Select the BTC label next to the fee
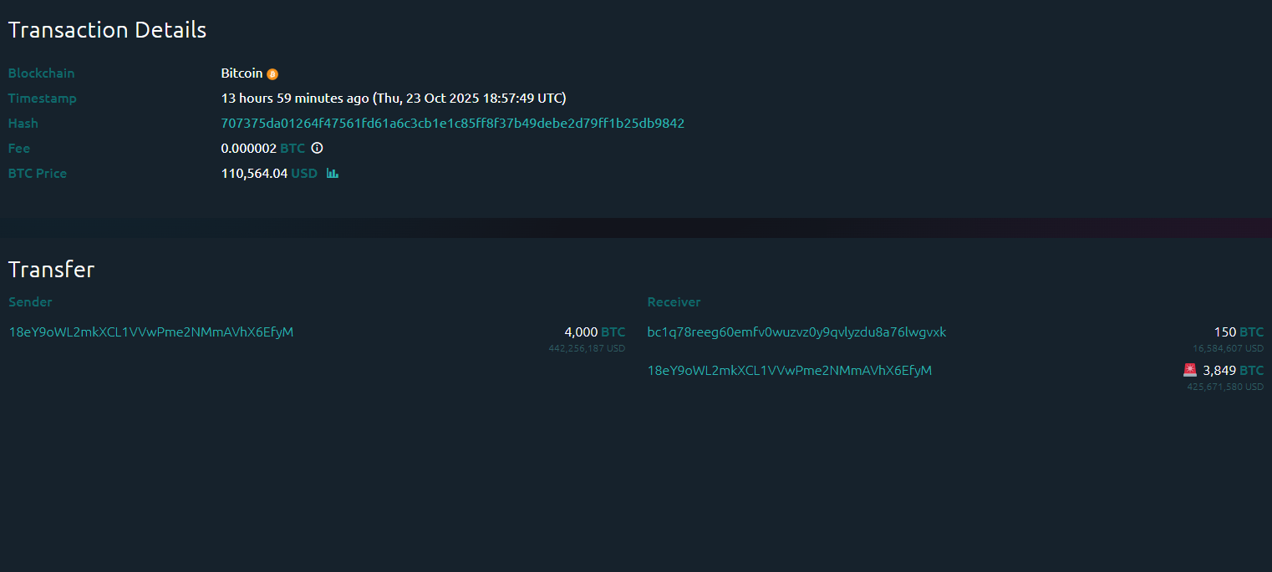Screen dimensions: 1272x572 point(293,148)
